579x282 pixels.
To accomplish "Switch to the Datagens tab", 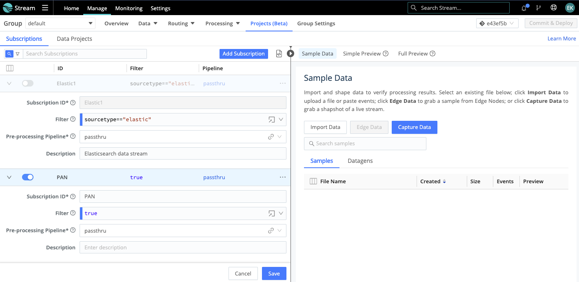I will pos(360,161).
